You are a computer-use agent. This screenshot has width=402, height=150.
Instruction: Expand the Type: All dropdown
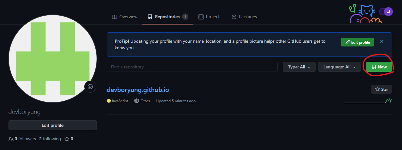(299, 67)
